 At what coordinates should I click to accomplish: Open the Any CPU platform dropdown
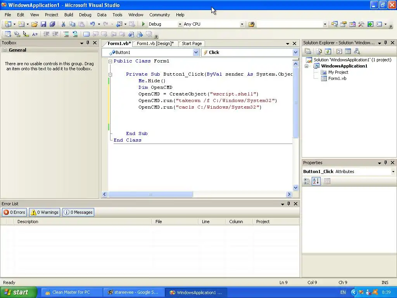click(x=242, y=24)
